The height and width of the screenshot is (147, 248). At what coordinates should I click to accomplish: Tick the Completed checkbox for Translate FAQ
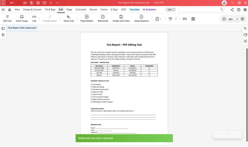[x=149, y=68]
